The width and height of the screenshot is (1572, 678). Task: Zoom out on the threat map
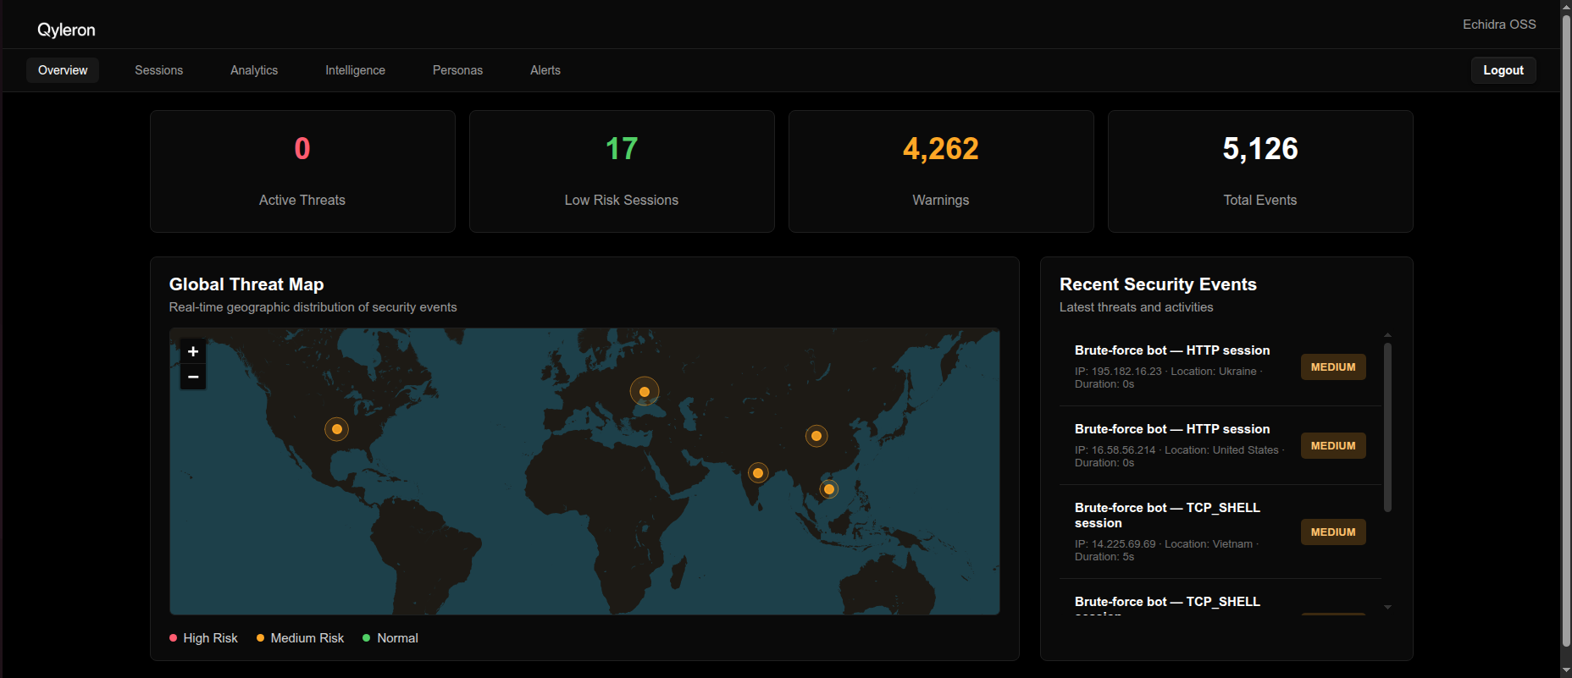click(x=193, y=377)
